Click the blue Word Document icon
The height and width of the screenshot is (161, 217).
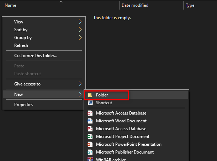tap(90, 121)
